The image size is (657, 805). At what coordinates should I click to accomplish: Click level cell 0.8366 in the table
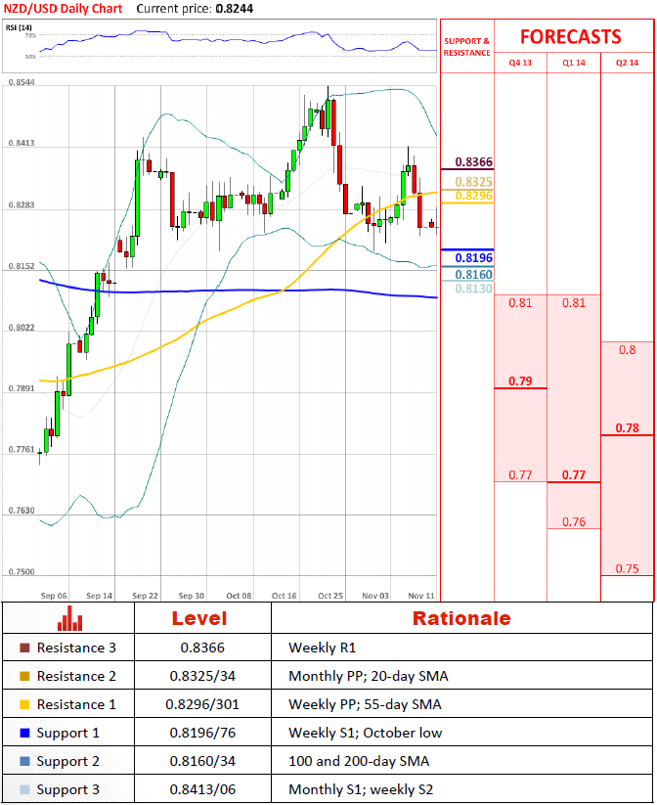click(202, 648)
